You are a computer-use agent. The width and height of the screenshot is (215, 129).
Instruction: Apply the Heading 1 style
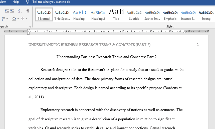tap(80, 15)
